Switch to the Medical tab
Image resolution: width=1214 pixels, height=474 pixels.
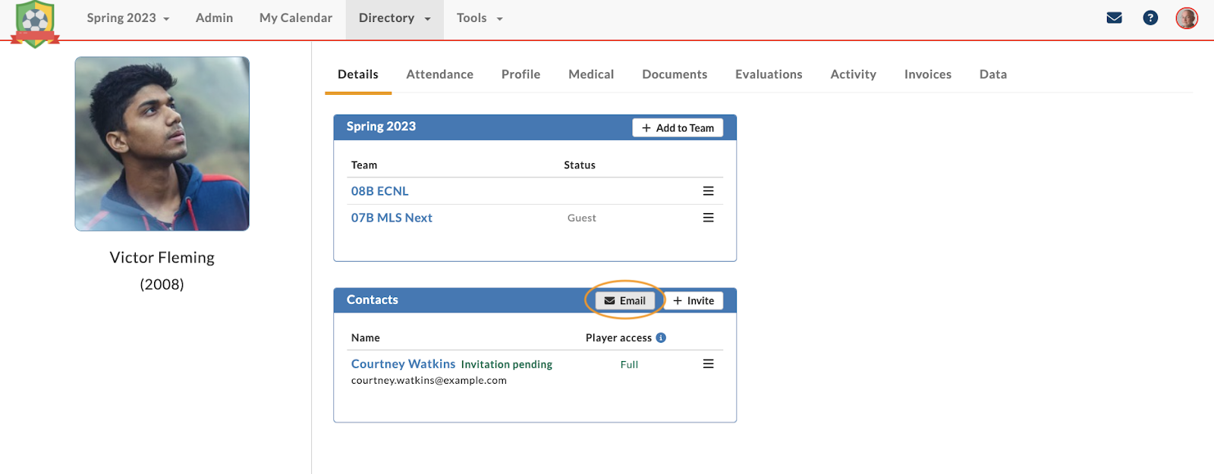click(x=591, y=74)
